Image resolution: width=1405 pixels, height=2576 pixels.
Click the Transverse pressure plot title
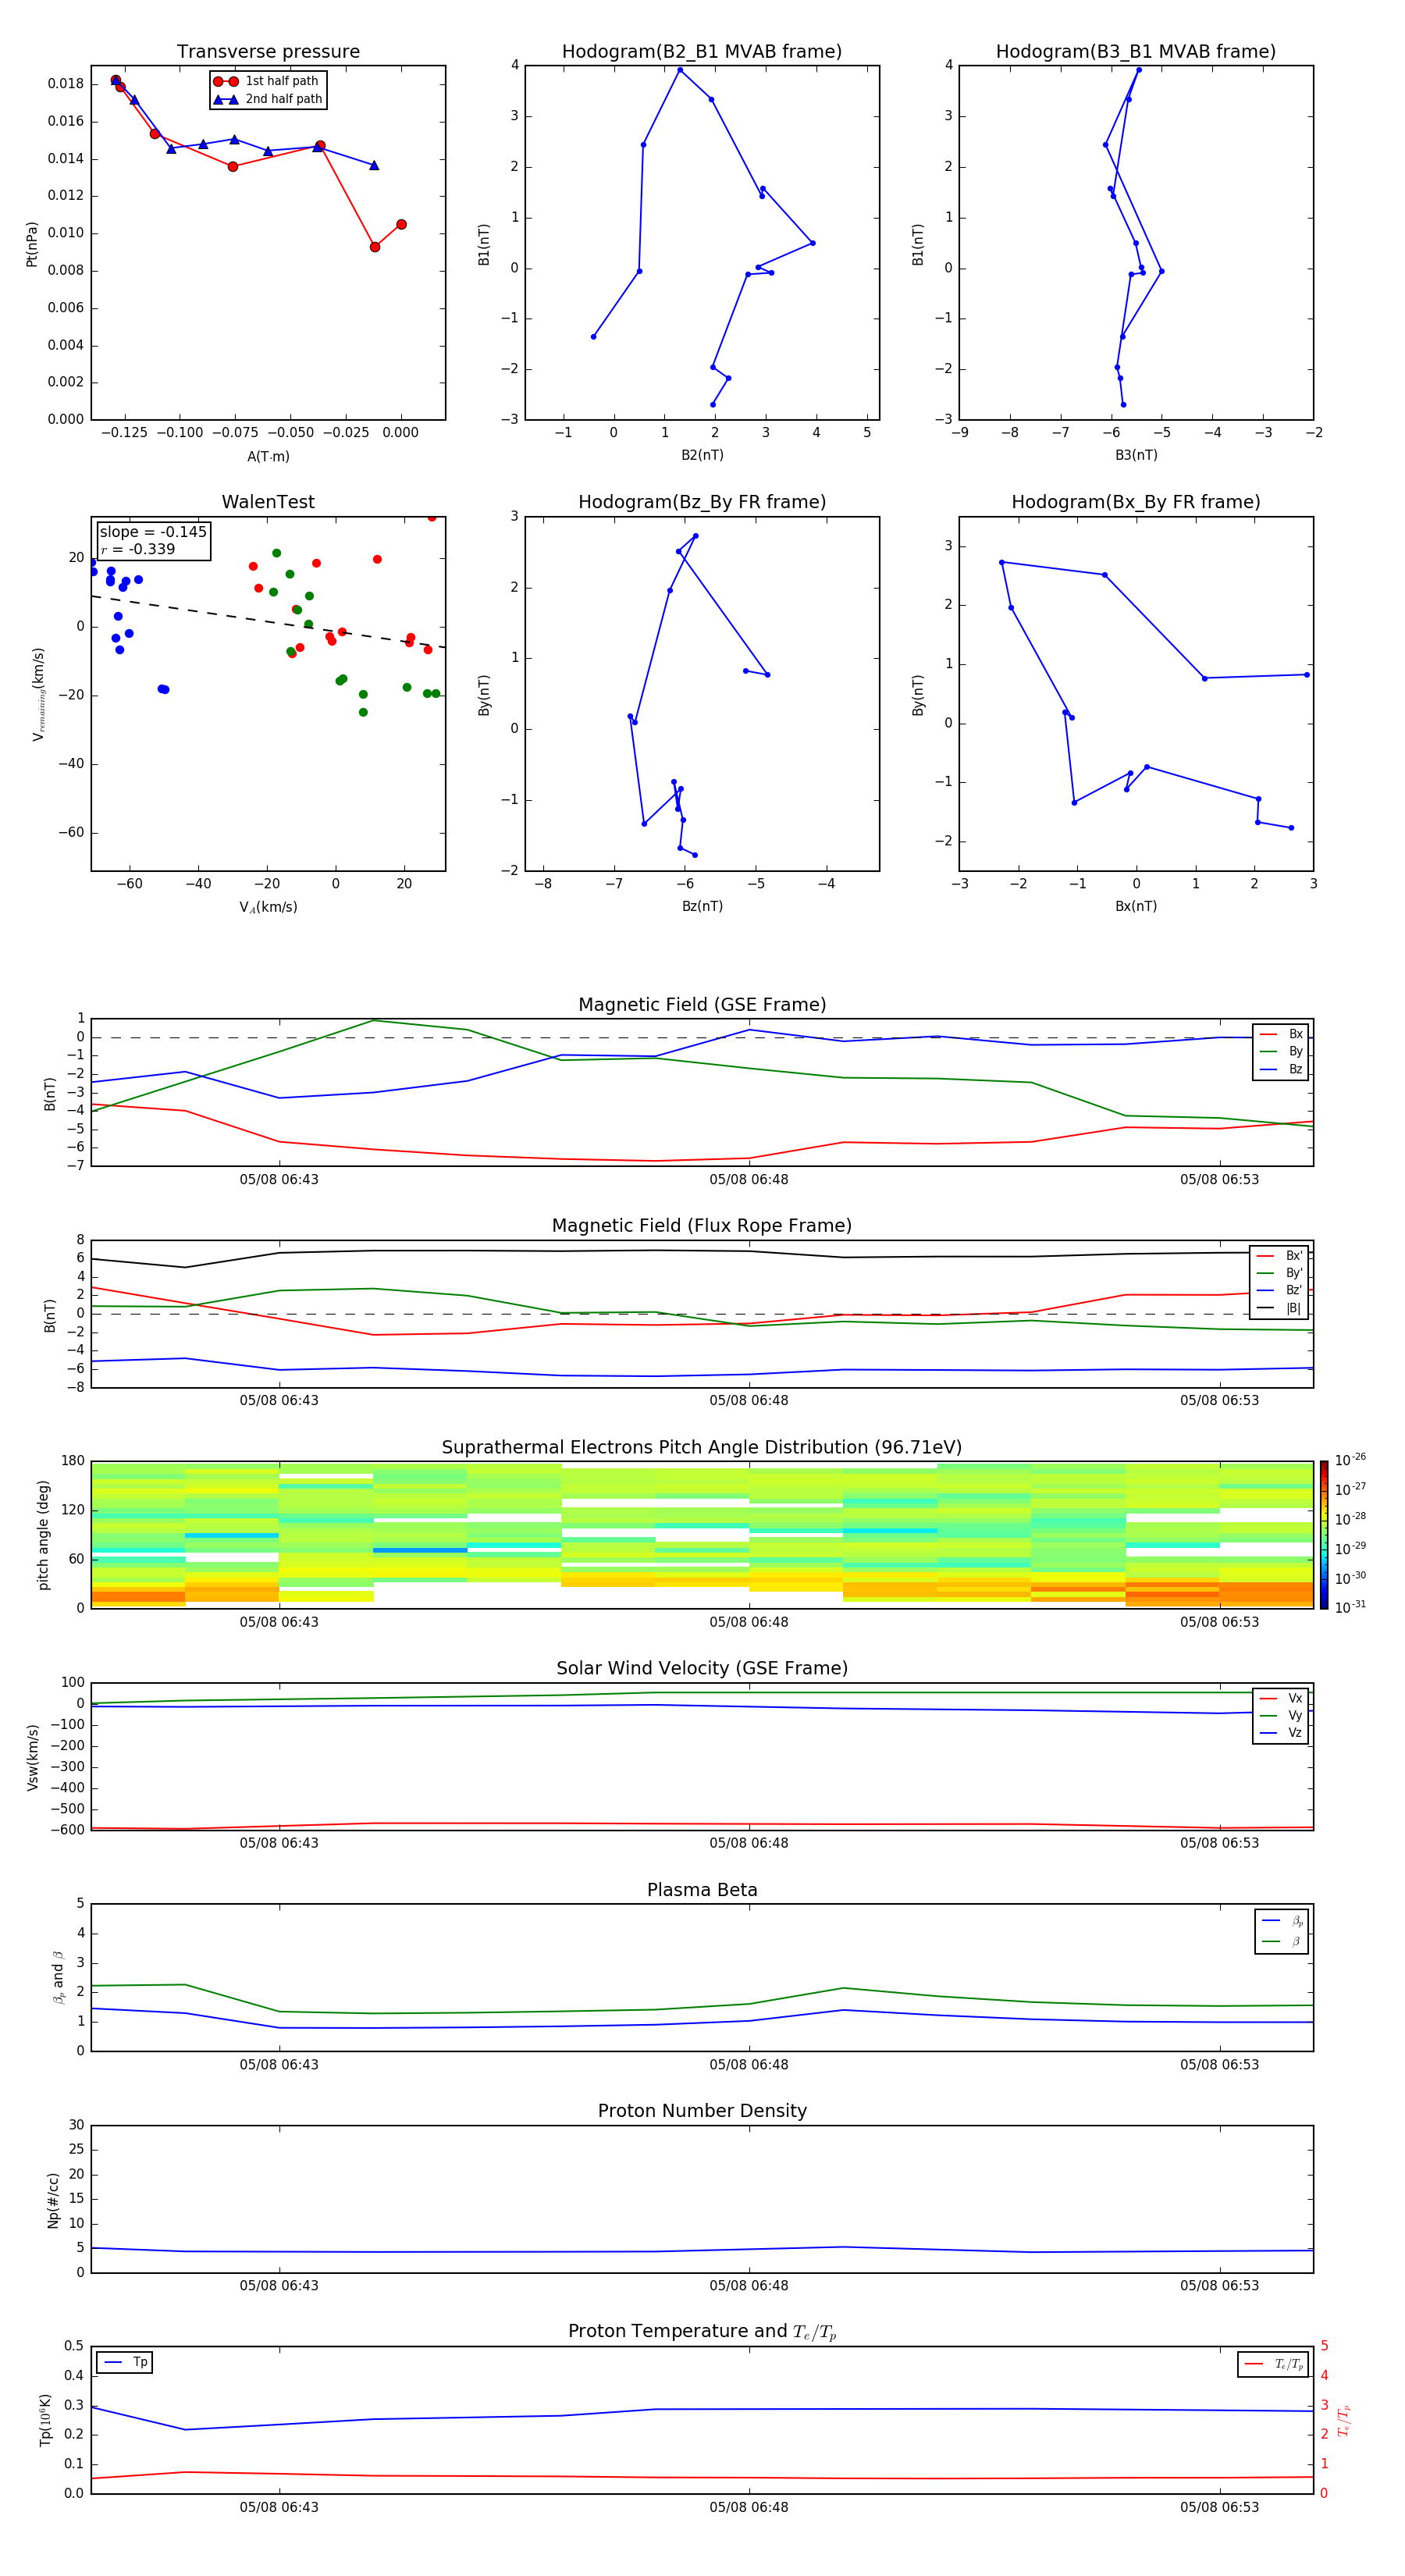[268, 52]
